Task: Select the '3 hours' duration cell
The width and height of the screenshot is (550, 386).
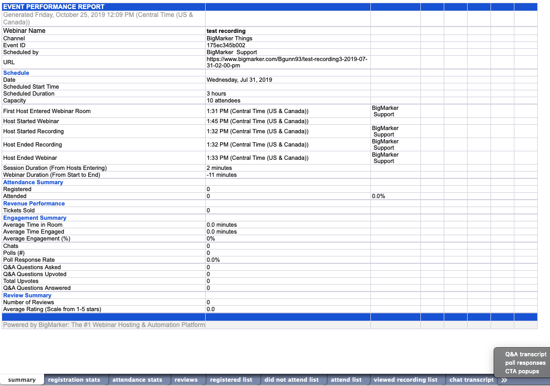Action: click(287, 93)
